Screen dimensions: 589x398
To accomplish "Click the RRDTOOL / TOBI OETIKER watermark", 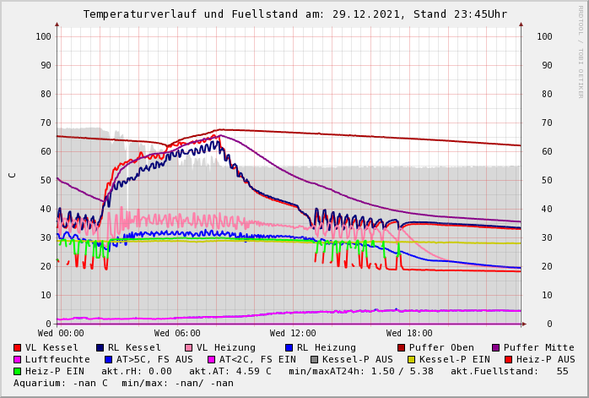I will [581, 51].
